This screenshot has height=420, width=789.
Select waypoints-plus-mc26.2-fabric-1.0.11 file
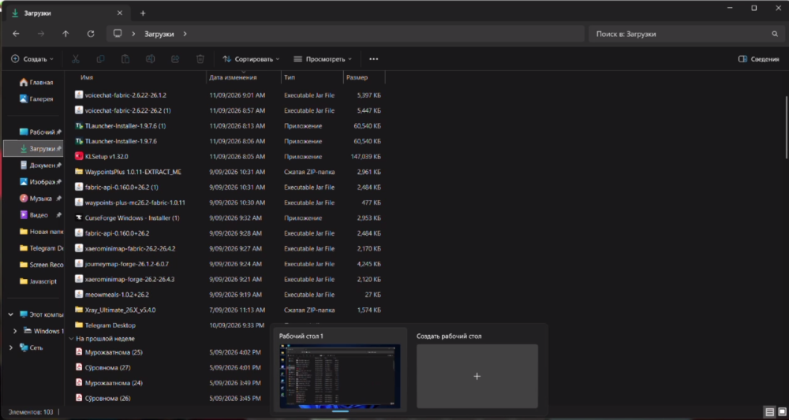(130, 203)
